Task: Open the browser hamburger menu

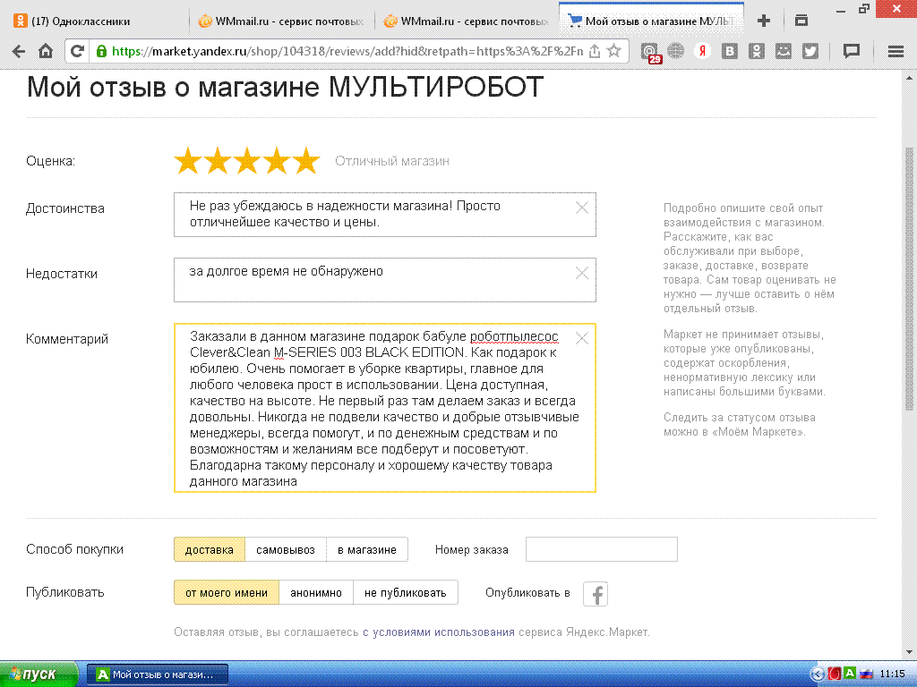Action: tap(896, 51)
